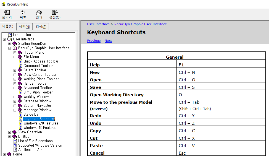Screen dimensions: 269x156
Task: Switch to the Search (검색) tab
Action: 41,27
